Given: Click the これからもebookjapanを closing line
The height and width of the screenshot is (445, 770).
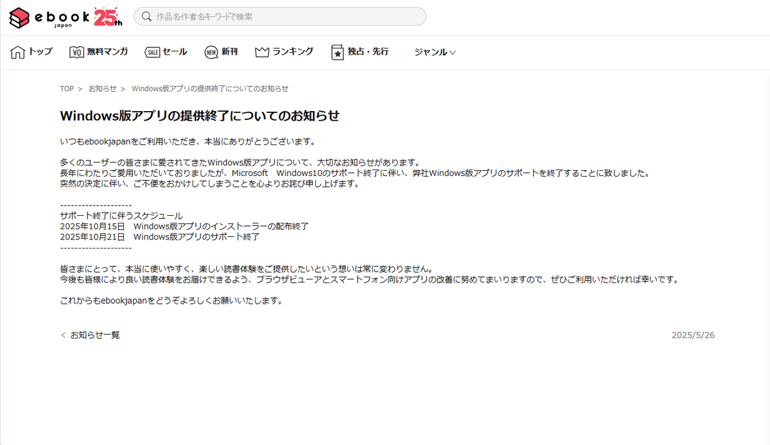Looking at the screenshot, I should point(172,301).
